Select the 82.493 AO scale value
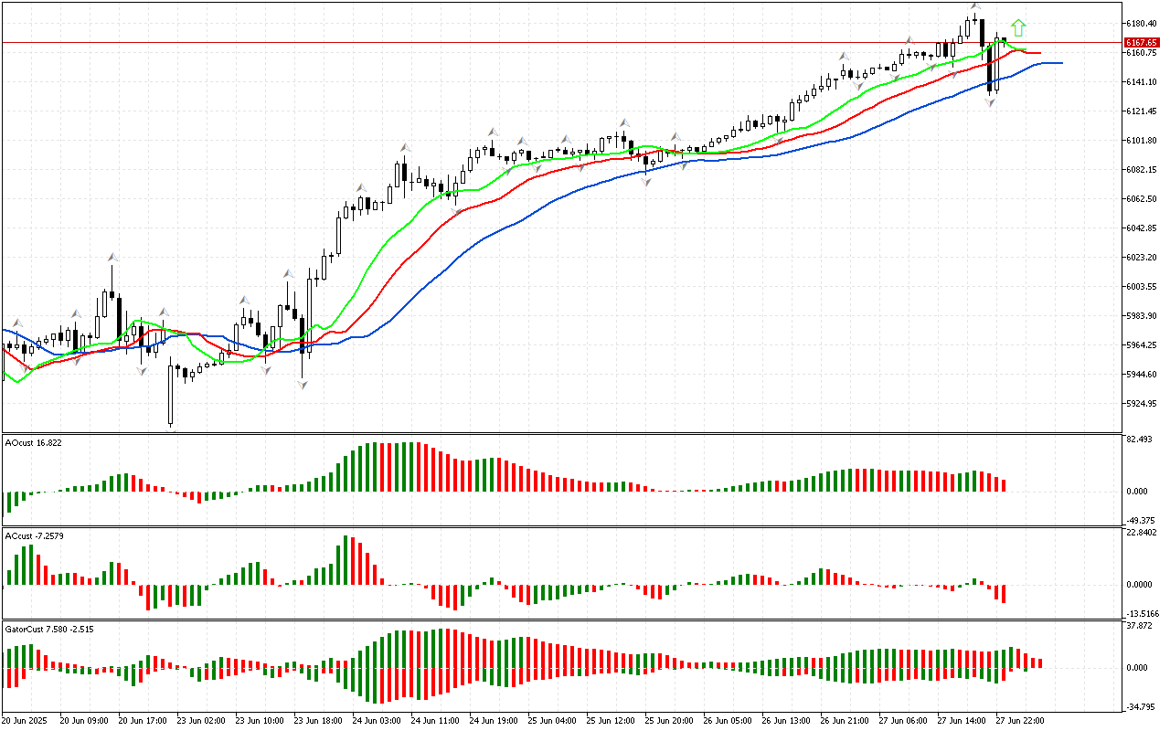This screenshot has height=731, width=1170. coord(1139,440)
